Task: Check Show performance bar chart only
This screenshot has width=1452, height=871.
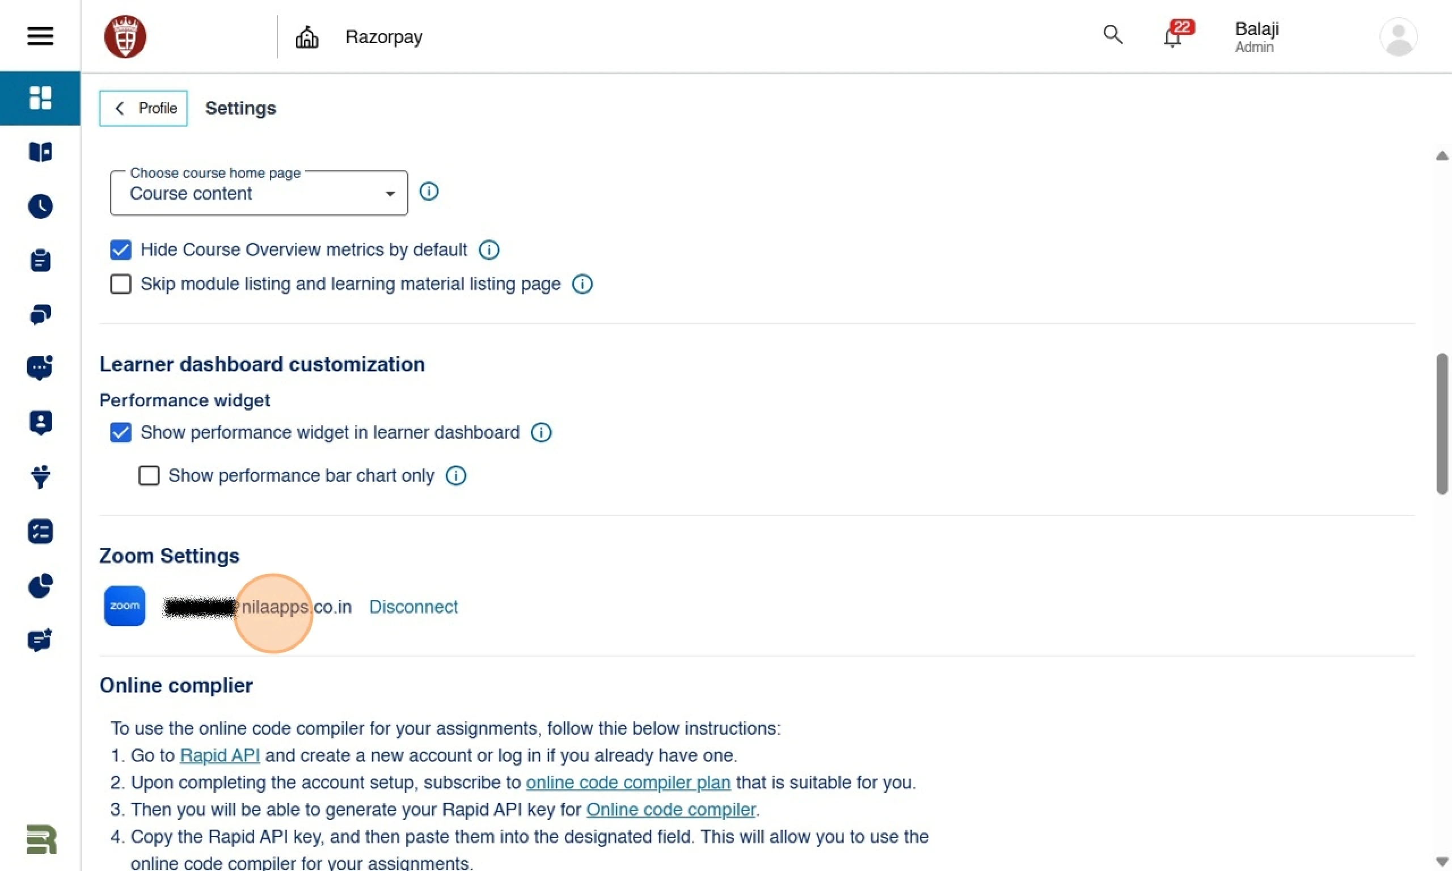Action: [149, 475]
